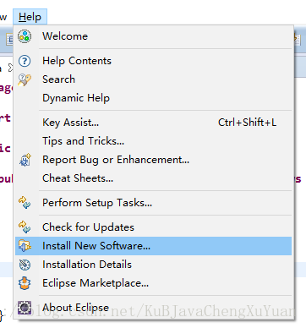
Task: Click the About Eclipse logo icon
Action: (25, 308)
